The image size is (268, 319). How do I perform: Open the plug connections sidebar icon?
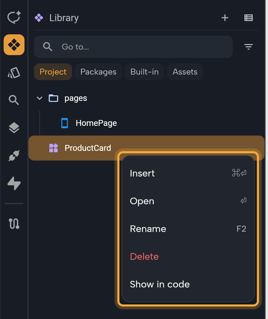[x=14, y=156]
